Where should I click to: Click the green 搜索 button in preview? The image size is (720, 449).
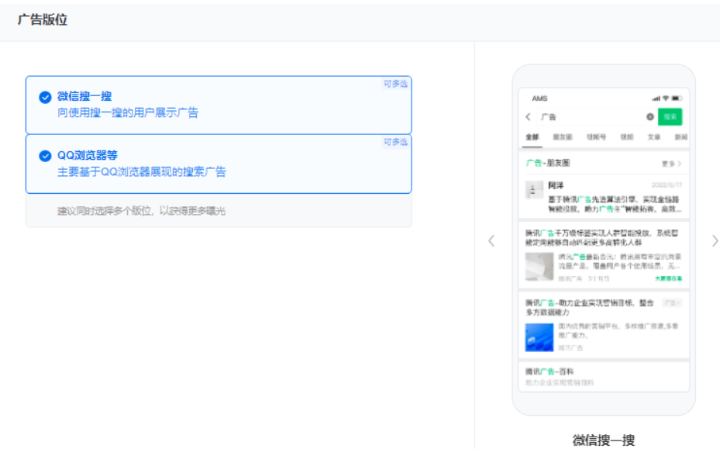coord(670,117)
